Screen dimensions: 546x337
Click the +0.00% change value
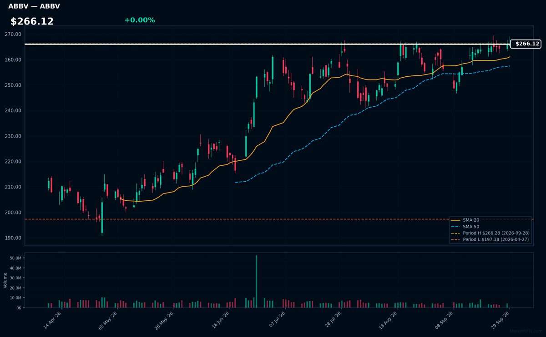(139, 20)
